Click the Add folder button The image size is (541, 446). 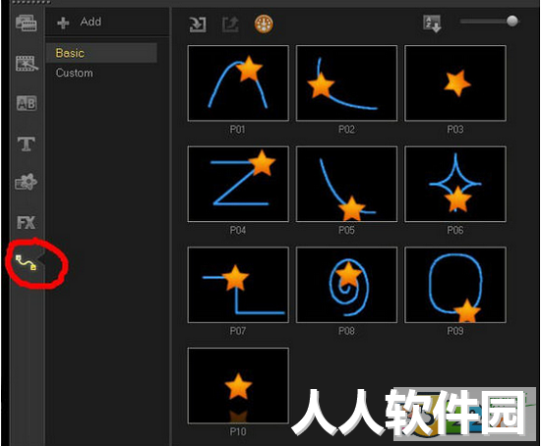(x=80, y=22)
